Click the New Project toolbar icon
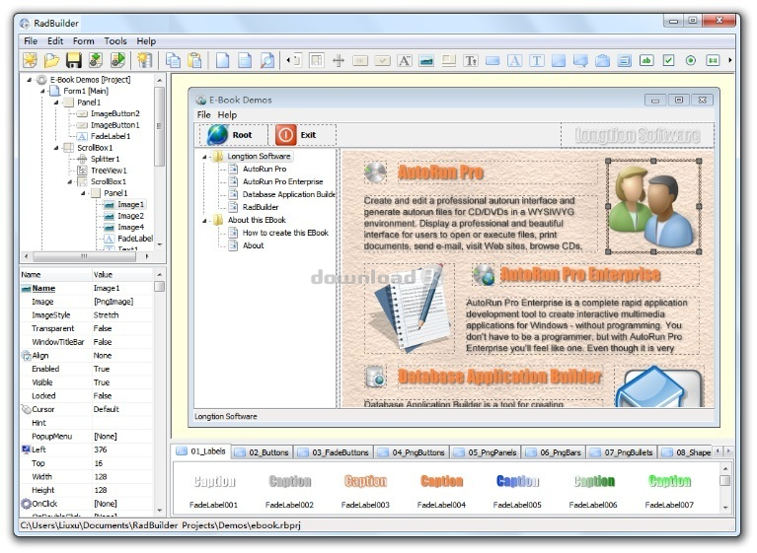This screenshot has height=553, width=757. [31, 60]
